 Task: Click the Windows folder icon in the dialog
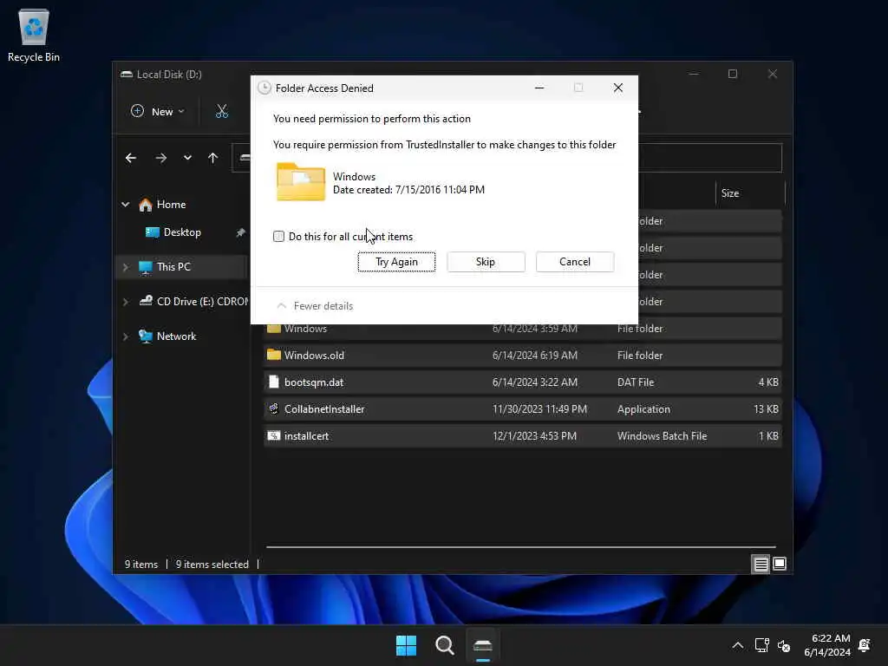[x=301, y=182]
